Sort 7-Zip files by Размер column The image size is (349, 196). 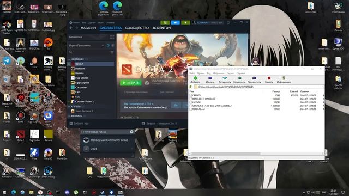point(276,91)
